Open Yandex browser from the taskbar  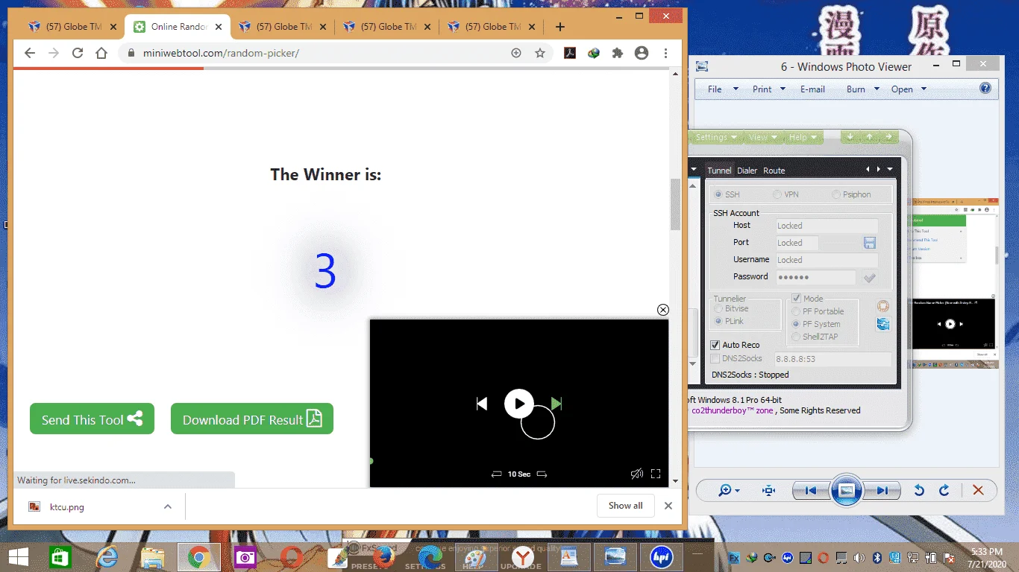523,557
